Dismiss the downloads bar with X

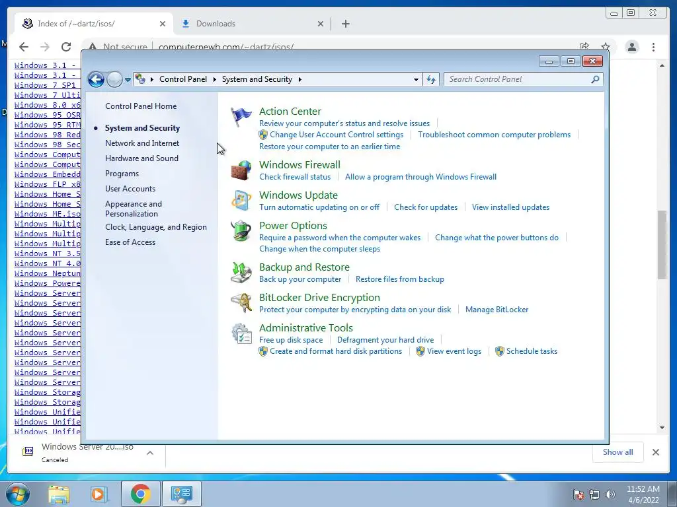pos(656,452)
